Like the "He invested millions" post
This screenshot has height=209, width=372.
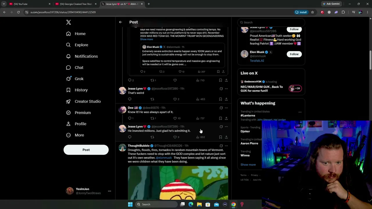[175, 137]
